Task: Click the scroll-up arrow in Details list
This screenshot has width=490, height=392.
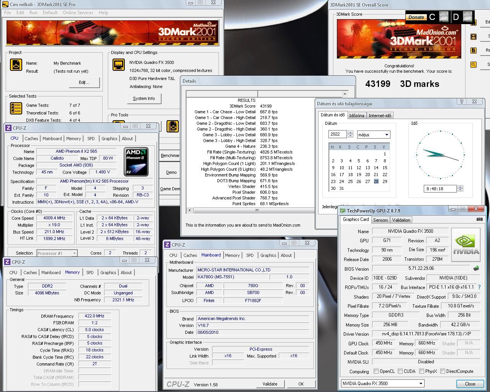Action: tap(345, 94)
